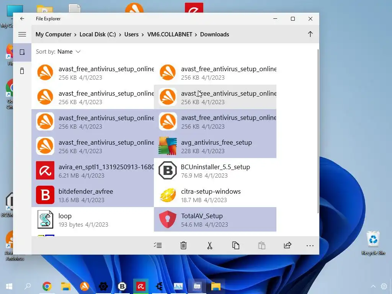
Task: Click Downloads in breadcrumb path
Action: click(x=214, y=34)
